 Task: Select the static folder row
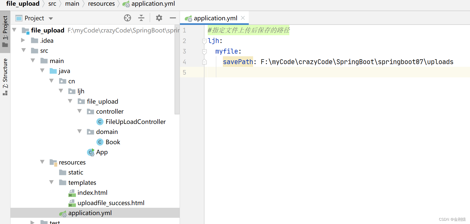tap(95, 172)
